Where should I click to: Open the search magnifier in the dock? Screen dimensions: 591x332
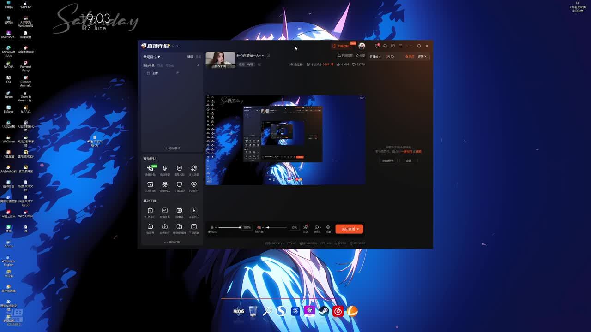point(267,311)
